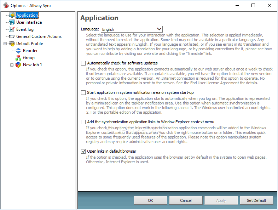Viewport: 278px width, 210px height.
Task: Click the Language label
Action: [x=90, y=29]
